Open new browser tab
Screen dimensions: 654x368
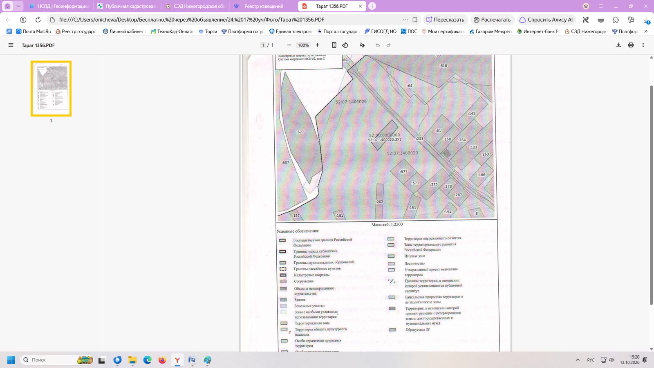[372, 6]
